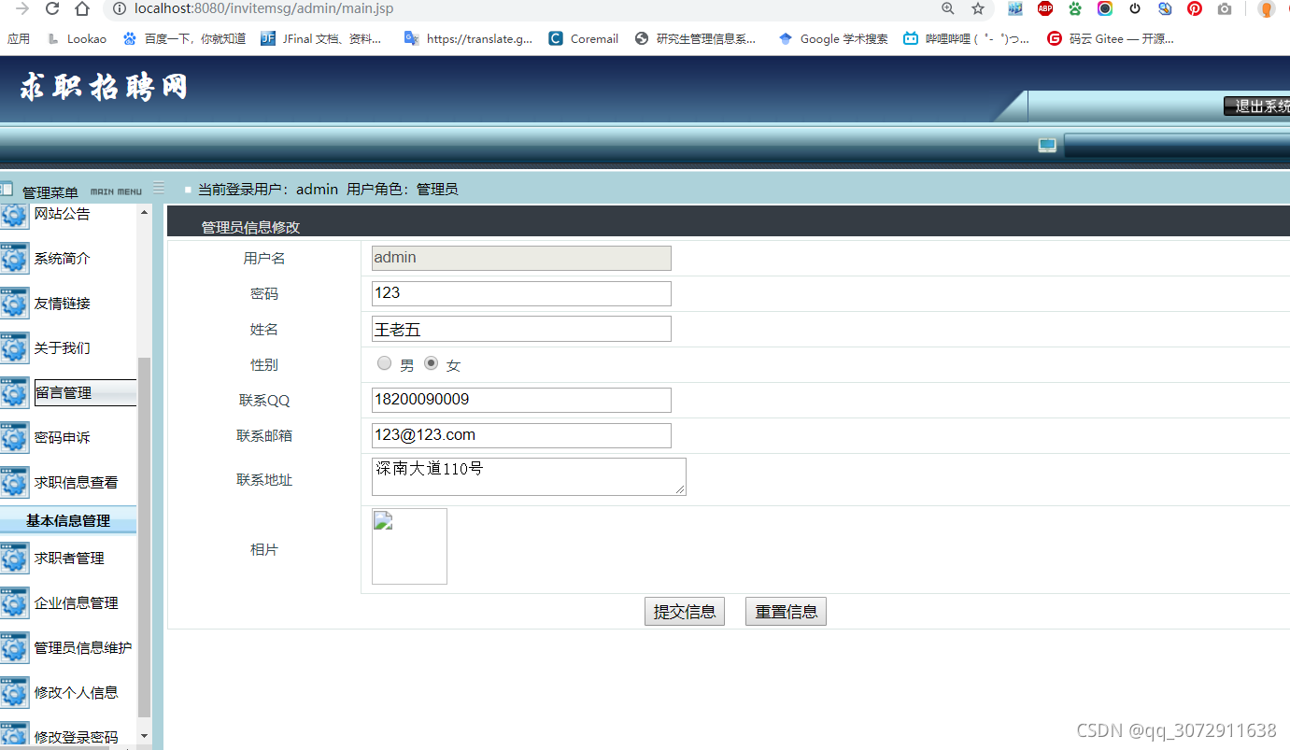
Task: Open Google 学术搜索 bookmark
Action: (x=833, y=38)
